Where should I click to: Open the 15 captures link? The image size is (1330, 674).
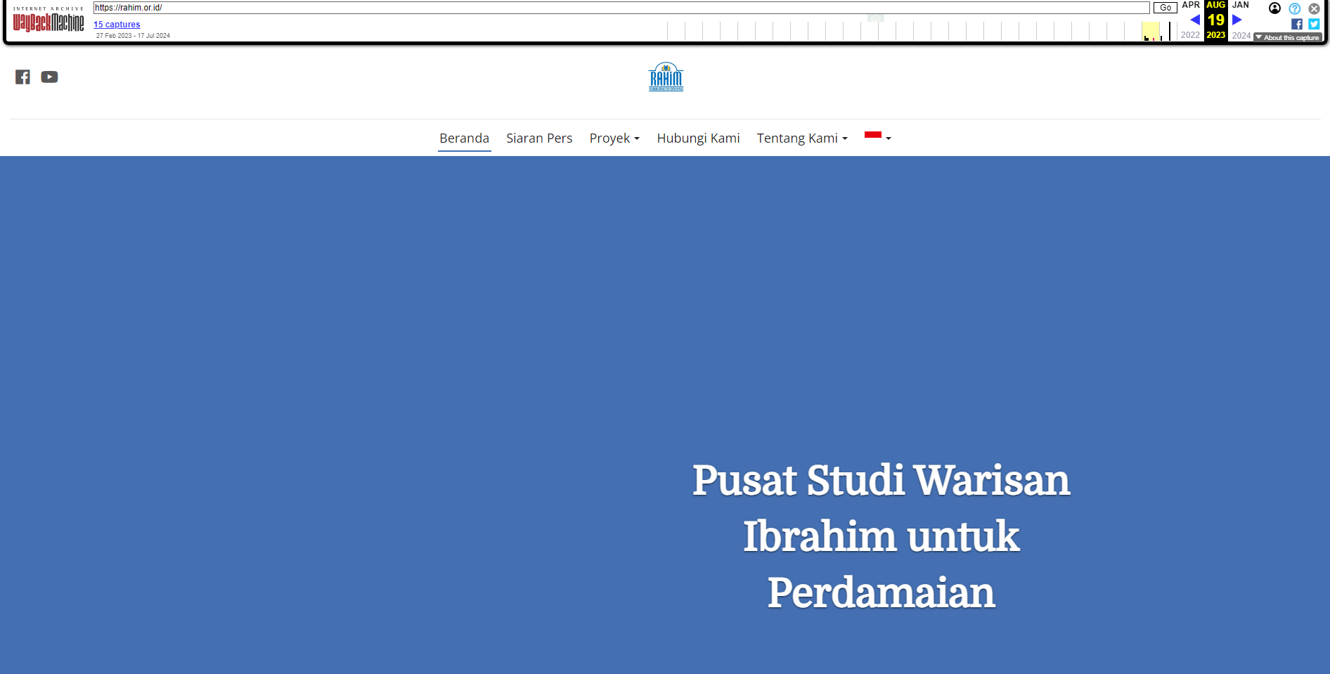117,25
